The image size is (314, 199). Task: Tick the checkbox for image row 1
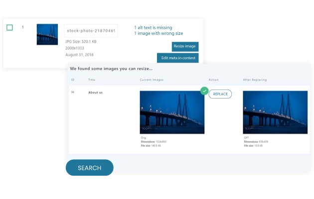pyautogui.click(x=9, y=27)
